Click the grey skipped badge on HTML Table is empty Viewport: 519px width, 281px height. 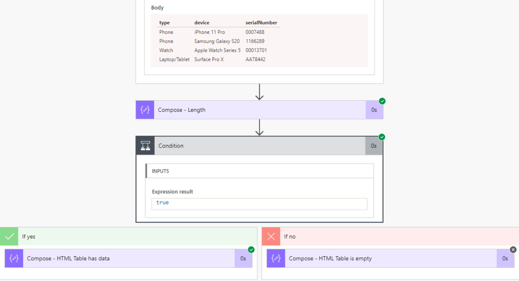pyautogui.click(x=513, y=250)
